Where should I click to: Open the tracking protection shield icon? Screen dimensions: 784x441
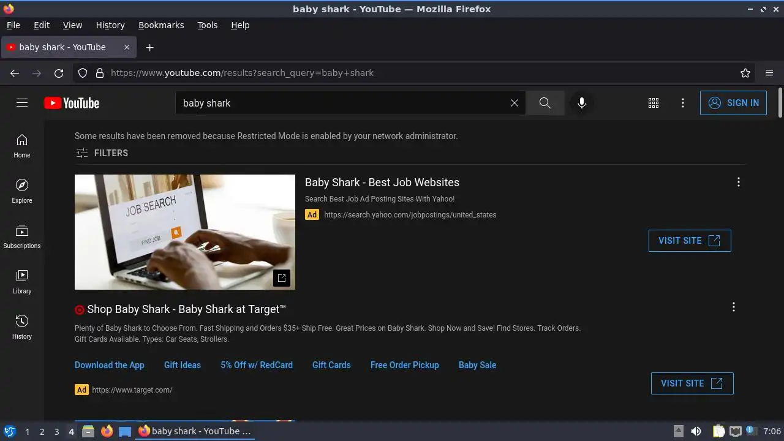83,73
